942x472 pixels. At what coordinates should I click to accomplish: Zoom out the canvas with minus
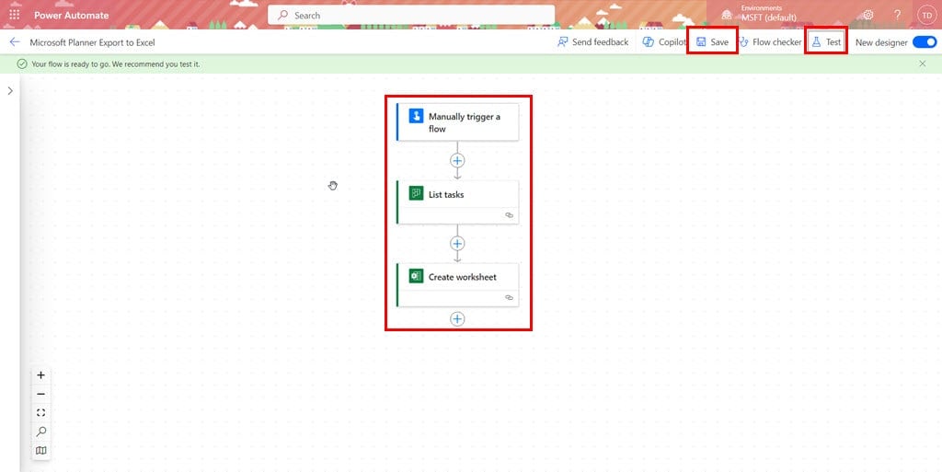[x=40, y=394]
